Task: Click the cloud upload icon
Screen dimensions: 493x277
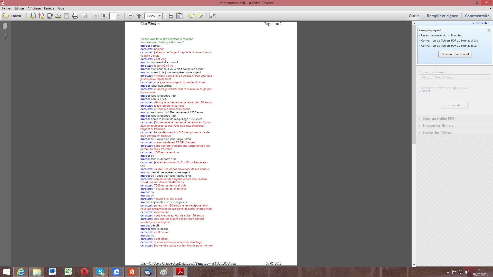Action: tap(58, 16)
